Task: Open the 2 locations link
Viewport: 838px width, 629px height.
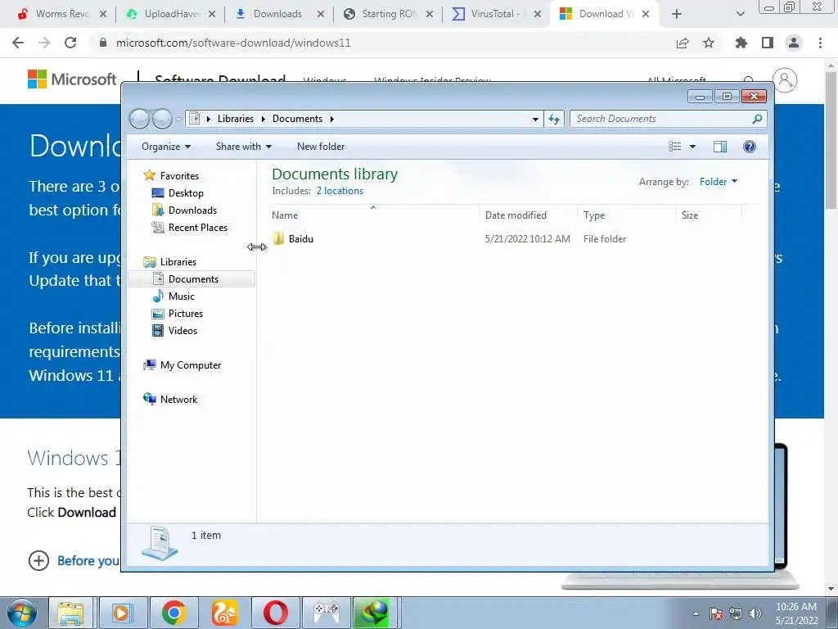Action: (340, 191)
